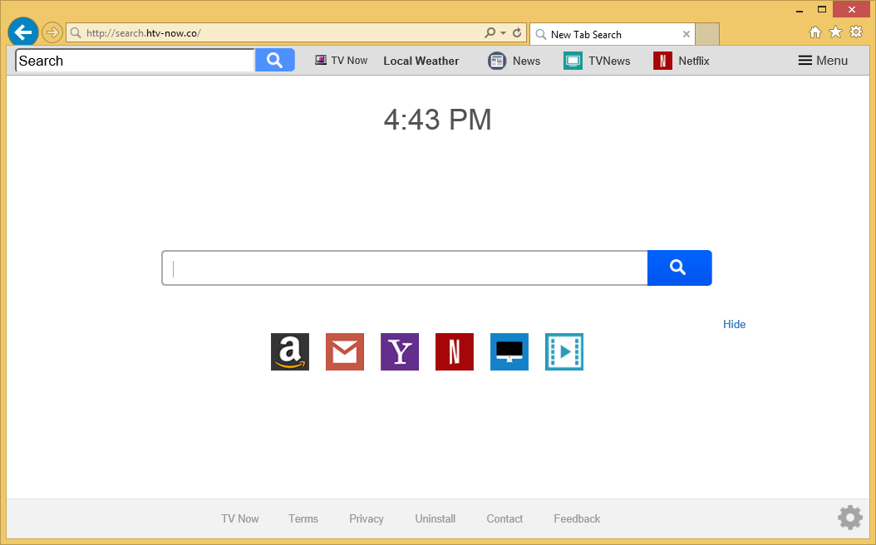Click TV Now footer link

(x=240, y=518)
